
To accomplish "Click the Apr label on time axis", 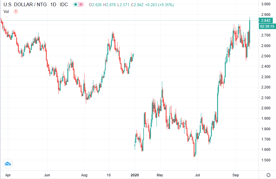I will click(x=8, y=175).
